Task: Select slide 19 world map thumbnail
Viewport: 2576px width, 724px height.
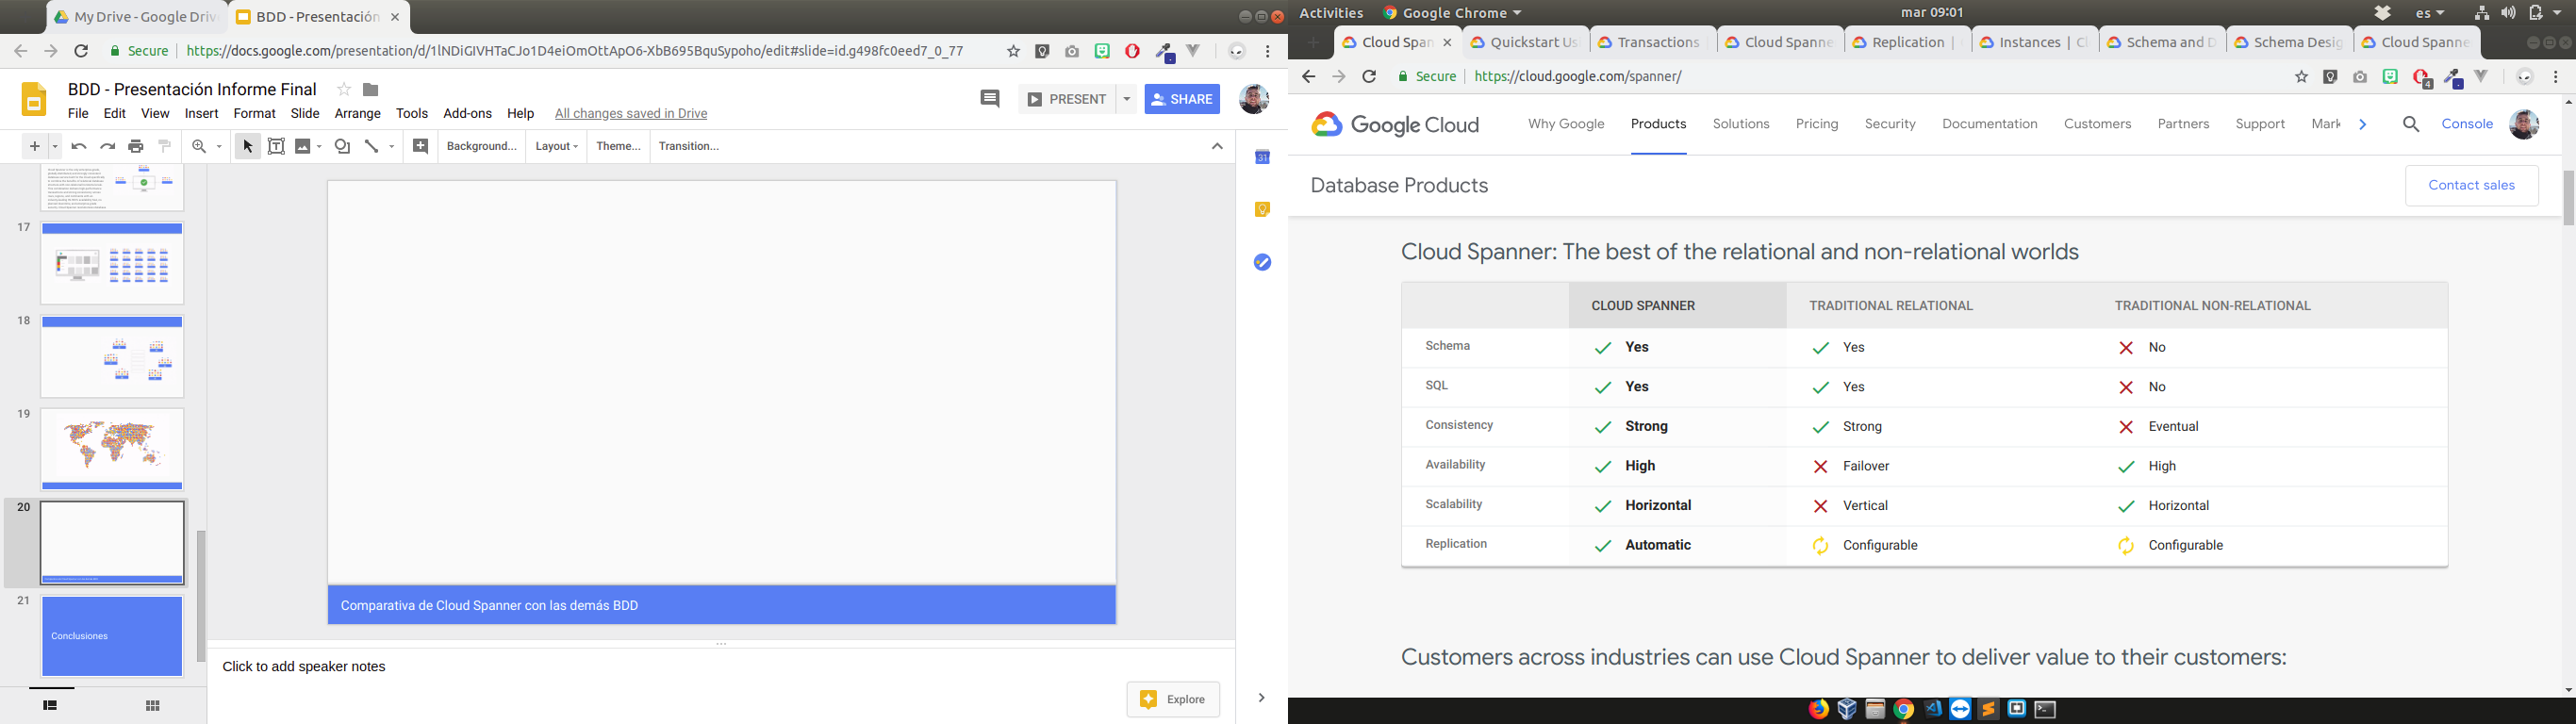Action: [x=112, y=449]
